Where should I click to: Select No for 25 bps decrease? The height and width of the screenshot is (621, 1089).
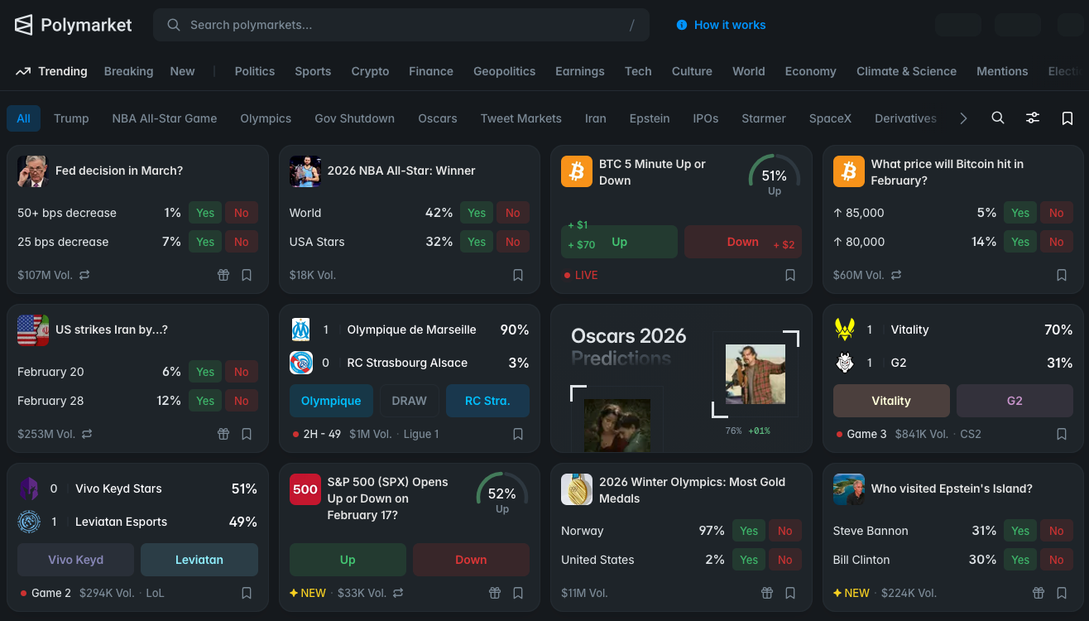[242, 242]
